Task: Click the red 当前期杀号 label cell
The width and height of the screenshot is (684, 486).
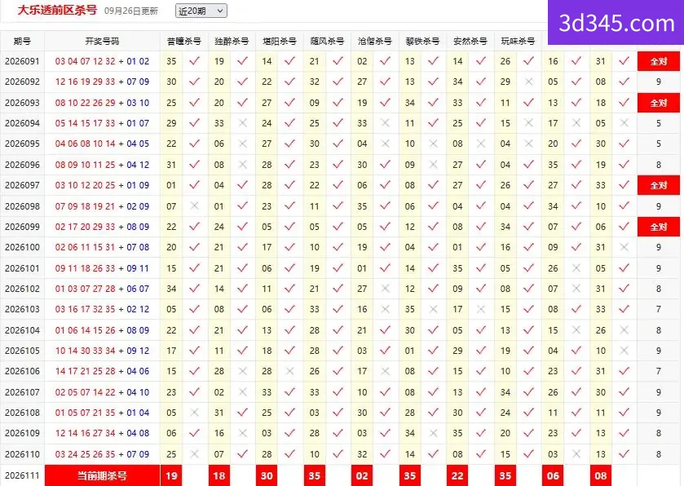Action: (102, 475)
